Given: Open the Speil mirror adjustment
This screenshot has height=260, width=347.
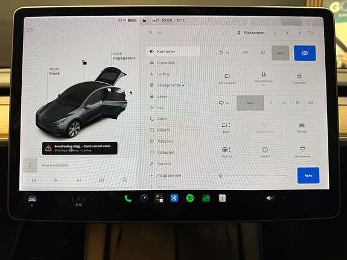Looking at the screenshot, I should click(226, 127).
